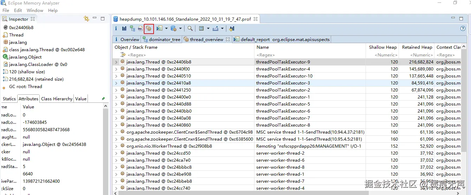This screenshot has width=471, height=195.
Task: Open the query browser dropdown arrow
Action: [180, 28]
